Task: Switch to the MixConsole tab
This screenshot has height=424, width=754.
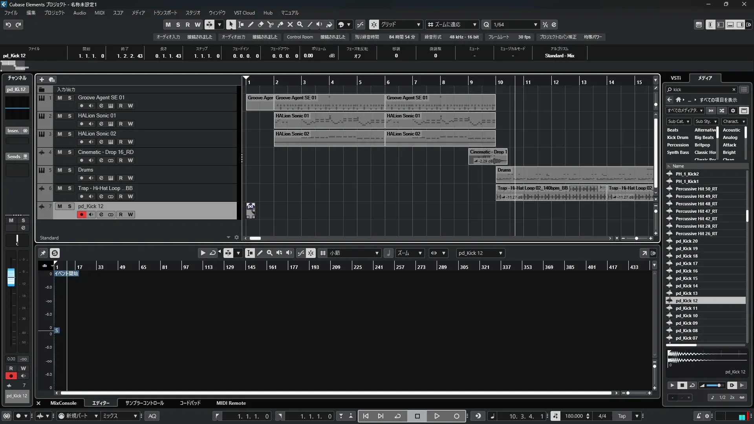Action: pyautogui.click(x=63, y=403)
